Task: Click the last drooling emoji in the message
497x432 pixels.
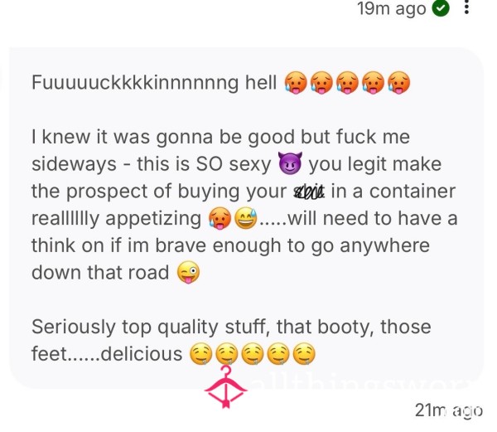Action: pos(304,354)
